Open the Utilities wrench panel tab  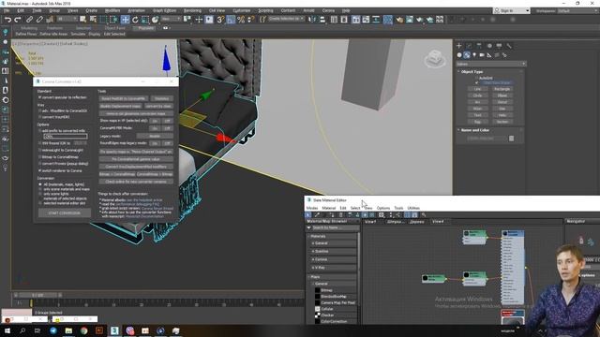click(509, 46)
